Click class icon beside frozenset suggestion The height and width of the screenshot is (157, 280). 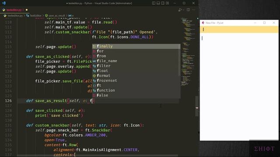tap(94, 81)
